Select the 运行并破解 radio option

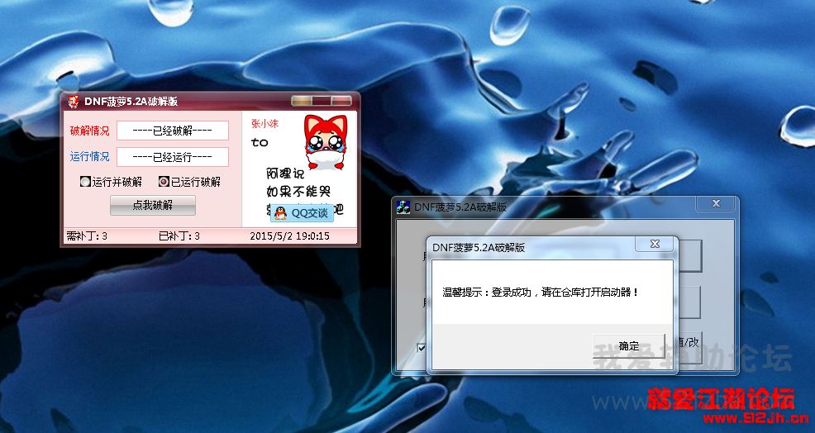[112, 182]
